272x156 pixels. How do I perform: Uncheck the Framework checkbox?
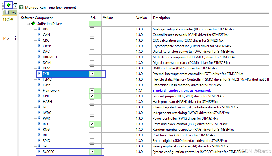click(x=92, y=91)
